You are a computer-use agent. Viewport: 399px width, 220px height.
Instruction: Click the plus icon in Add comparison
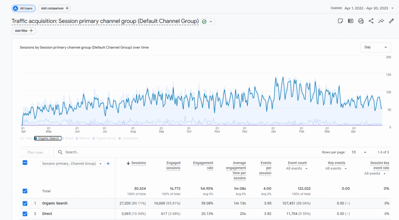(x=67, y=8)
